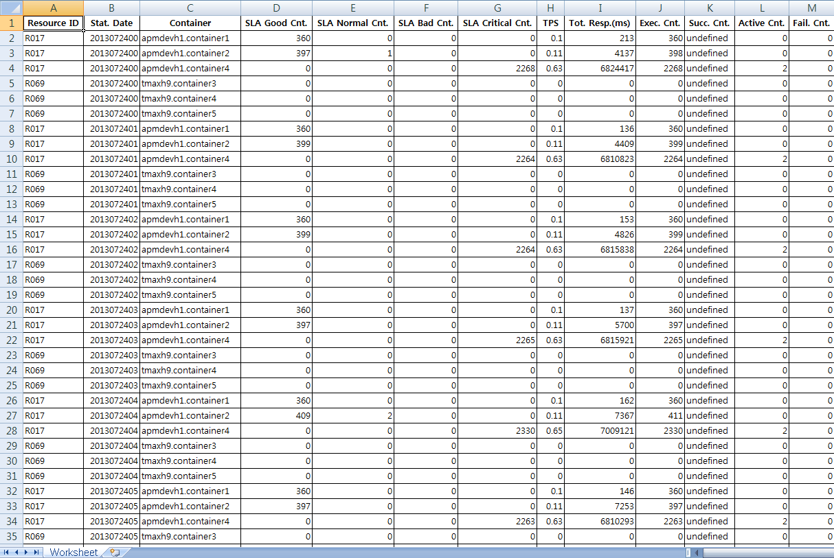Screen dimensions: 834x558
Task: Select the 'SLA Bad Cnt.' header cell
Action: pos(426,23)
